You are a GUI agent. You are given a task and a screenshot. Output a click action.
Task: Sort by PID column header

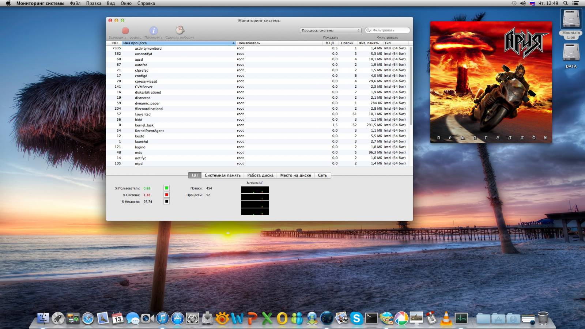114,43
